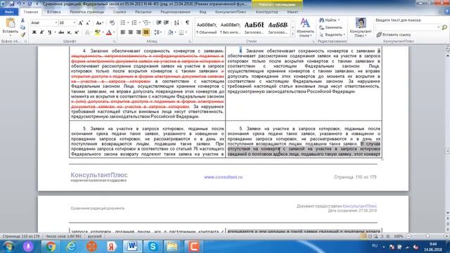Image resolution: width=450 pixels, height=253 pixels.
Task: Toggle bold (Ж) formatting
Action: 34,32
